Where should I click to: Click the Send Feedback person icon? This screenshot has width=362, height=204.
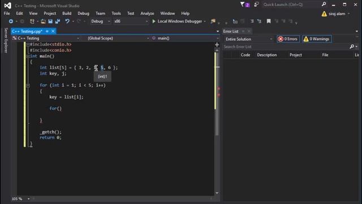[x=256, y=5]
